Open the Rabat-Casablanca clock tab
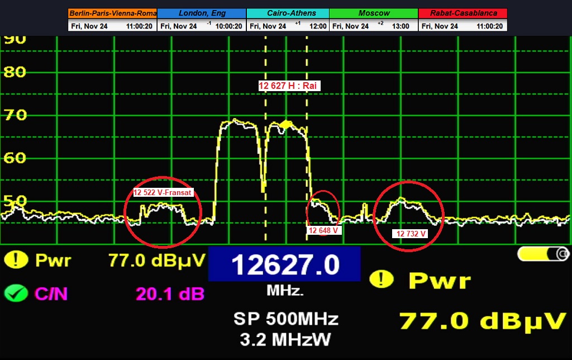The width and height of the screenshot is (572, 360). coord(463,13)
